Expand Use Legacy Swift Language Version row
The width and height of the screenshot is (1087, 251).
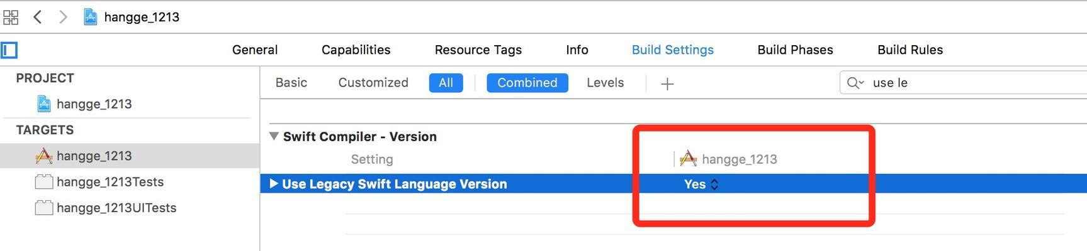point(274,184)
